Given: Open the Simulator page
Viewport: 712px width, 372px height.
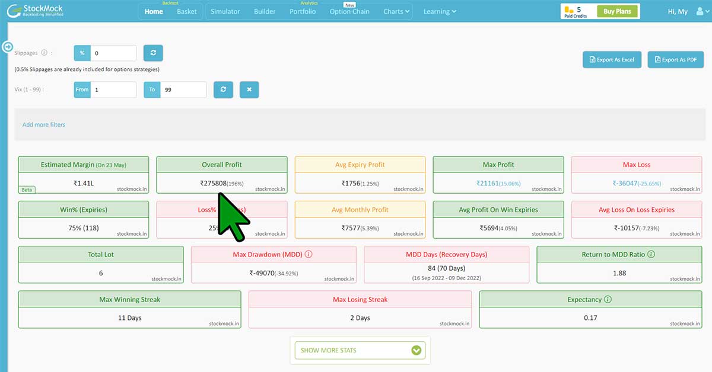Looking at the screenshot, I should (x=225, y=11).
